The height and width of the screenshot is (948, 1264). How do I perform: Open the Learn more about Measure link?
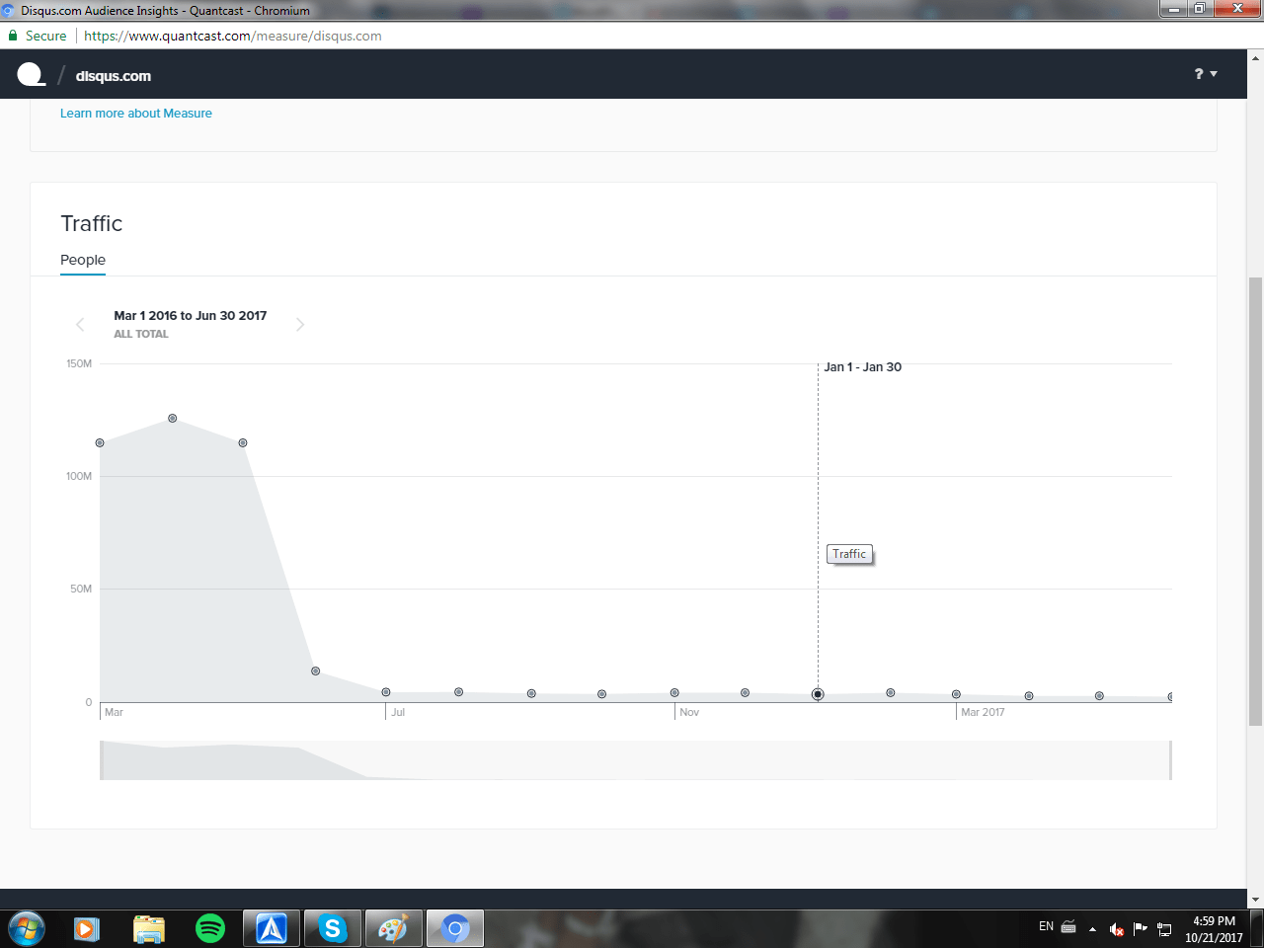[x=135, y=113]
